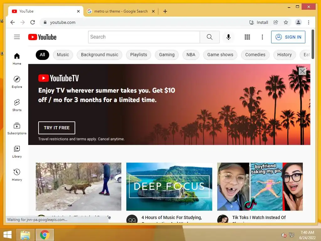
Task: Click the browser back arrow
Action: (x=13, y=22)
